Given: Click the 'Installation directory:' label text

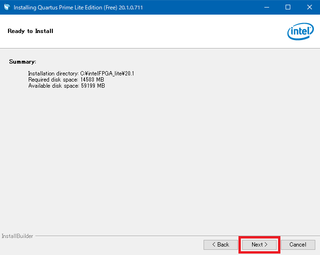Looking at the screenshot, I should point(53,74).
